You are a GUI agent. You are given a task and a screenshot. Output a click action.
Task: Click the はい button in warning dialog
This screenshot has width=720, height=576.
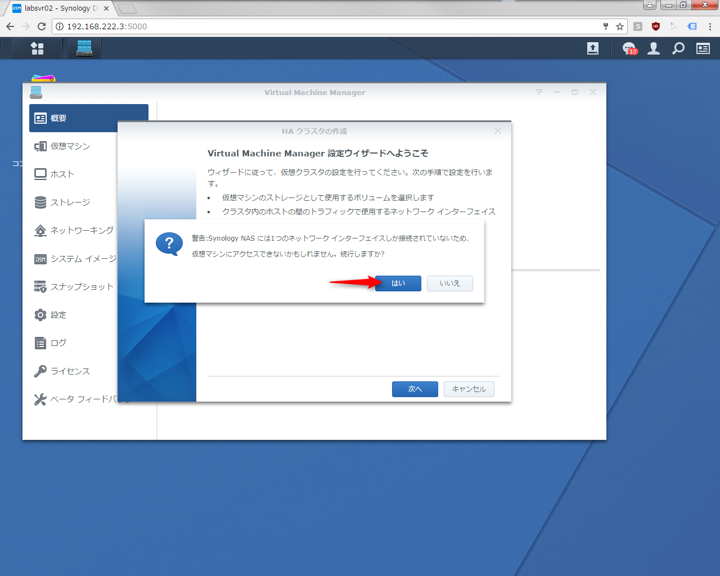point(398,283)
